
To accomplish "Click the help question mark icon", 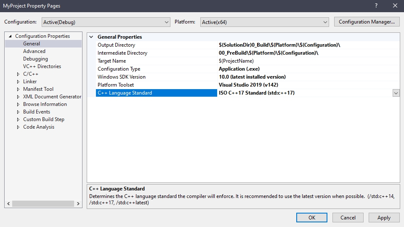I will click(x=376, y=5).
